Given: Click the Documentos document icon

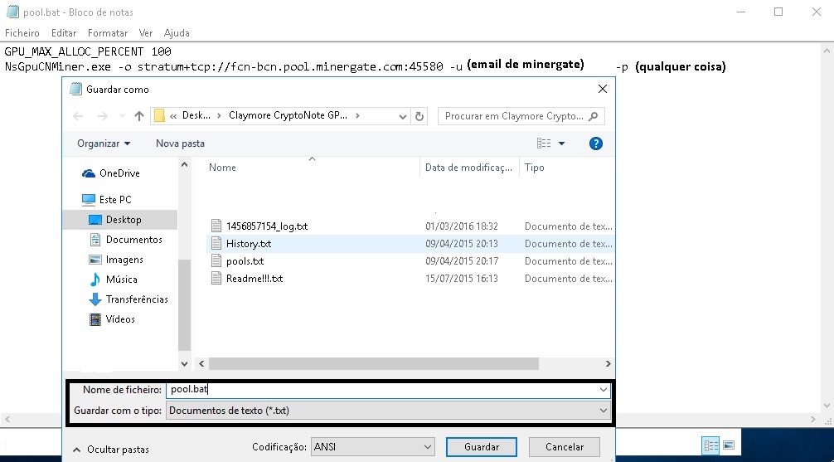Looking at the screenshot, I should point(95,240).
